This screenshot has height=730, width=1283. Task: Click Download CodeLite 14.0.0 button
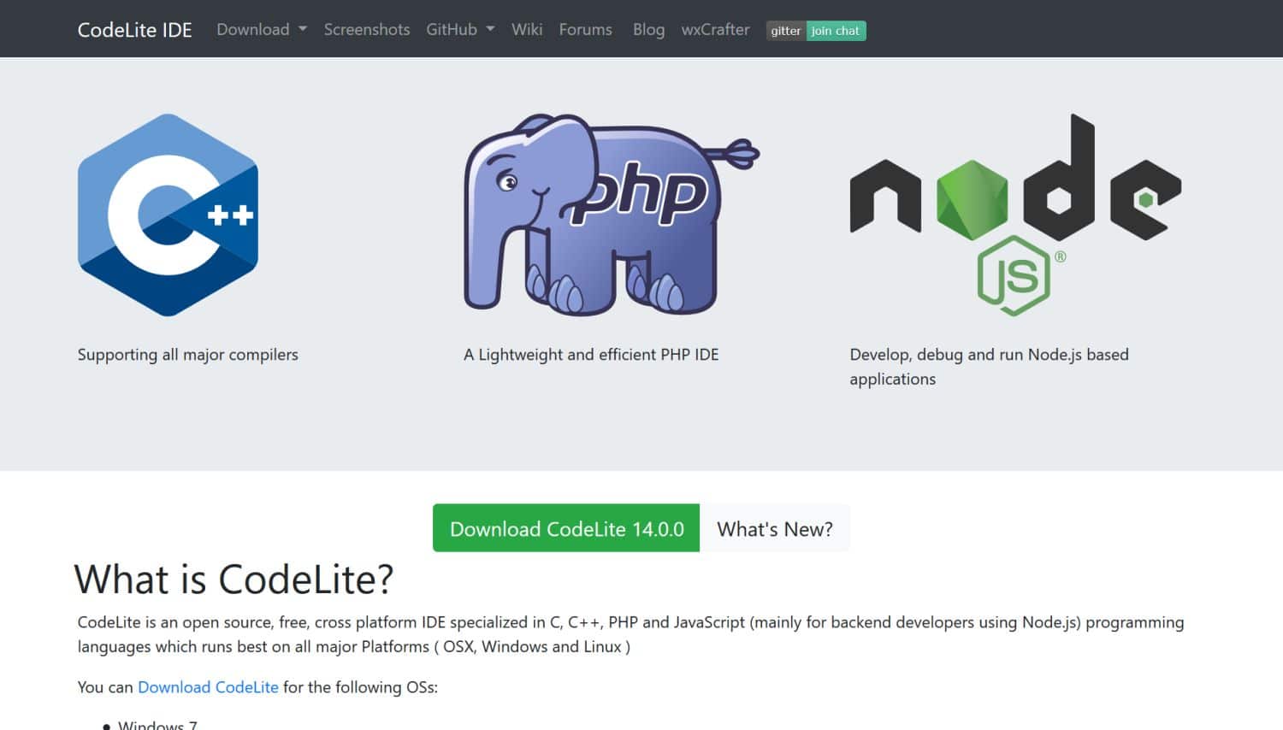(x=565, y=528)
